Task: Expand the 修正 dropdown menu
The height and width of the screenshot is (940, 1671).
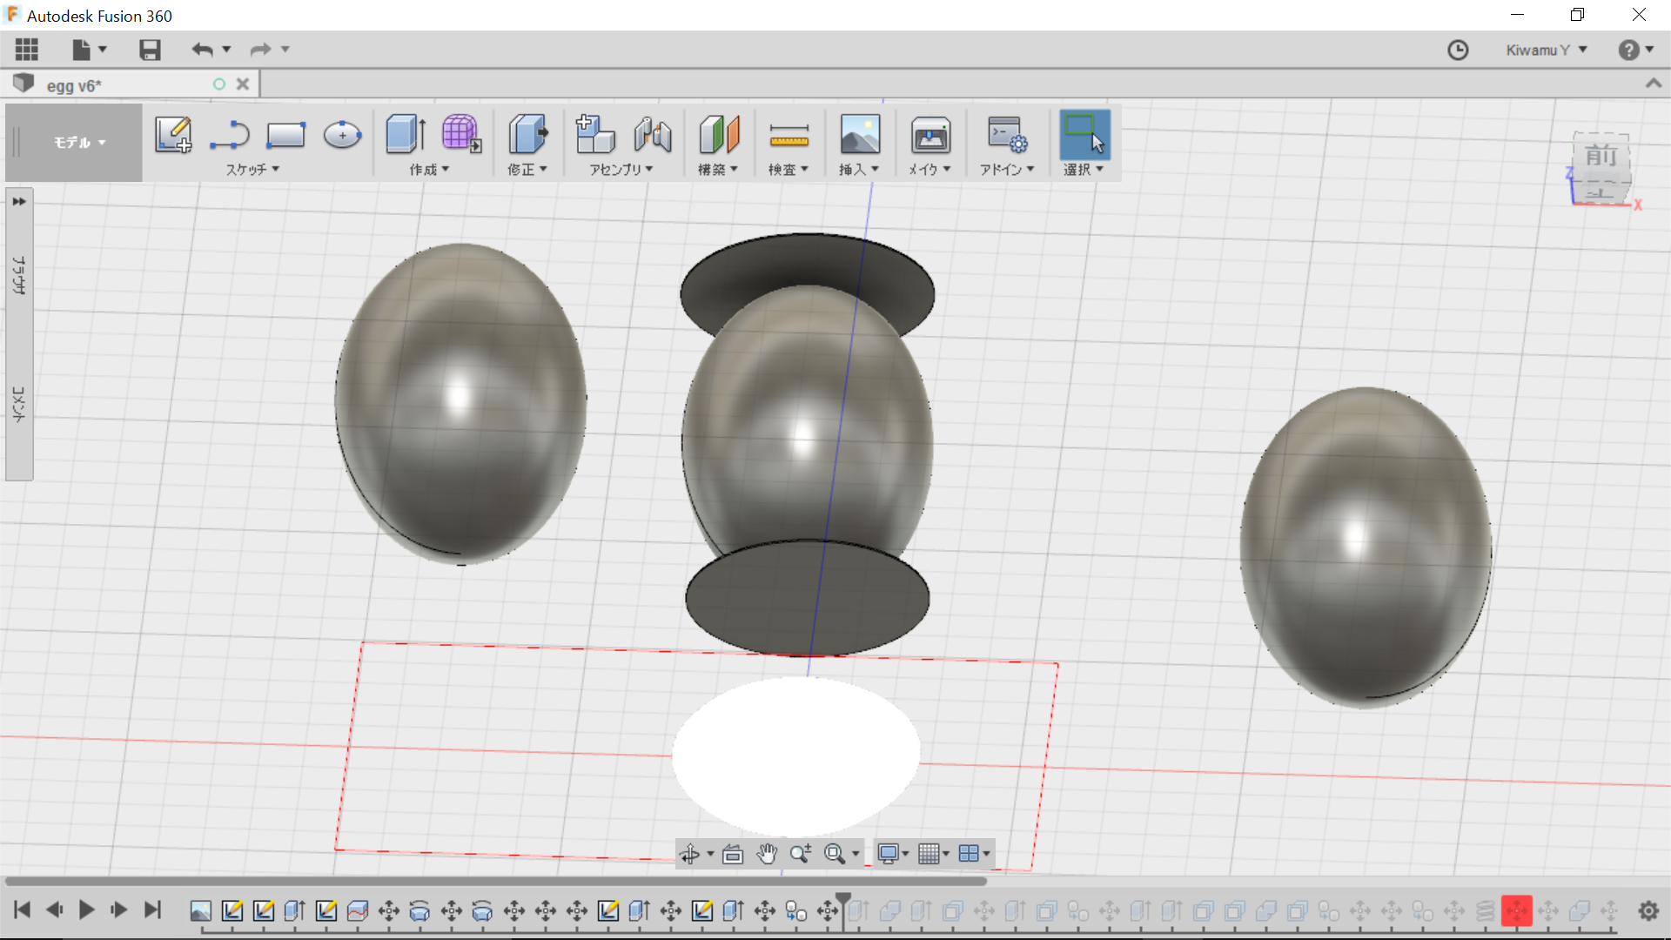Action: pos(527,169)
